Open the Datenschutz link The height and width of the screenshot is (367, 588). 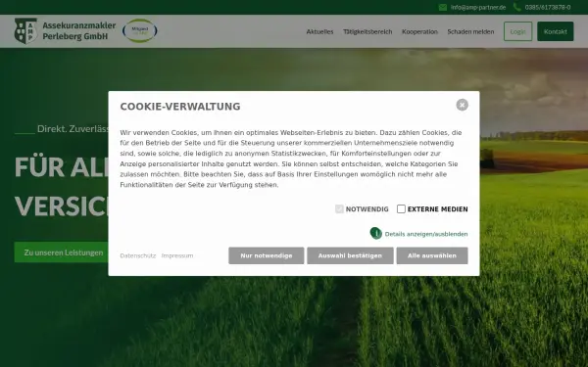coord(137,255)
